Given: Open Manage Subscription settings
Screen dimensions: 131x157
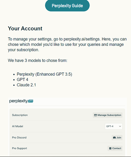Looking at the screenshot, I should 108,115.
